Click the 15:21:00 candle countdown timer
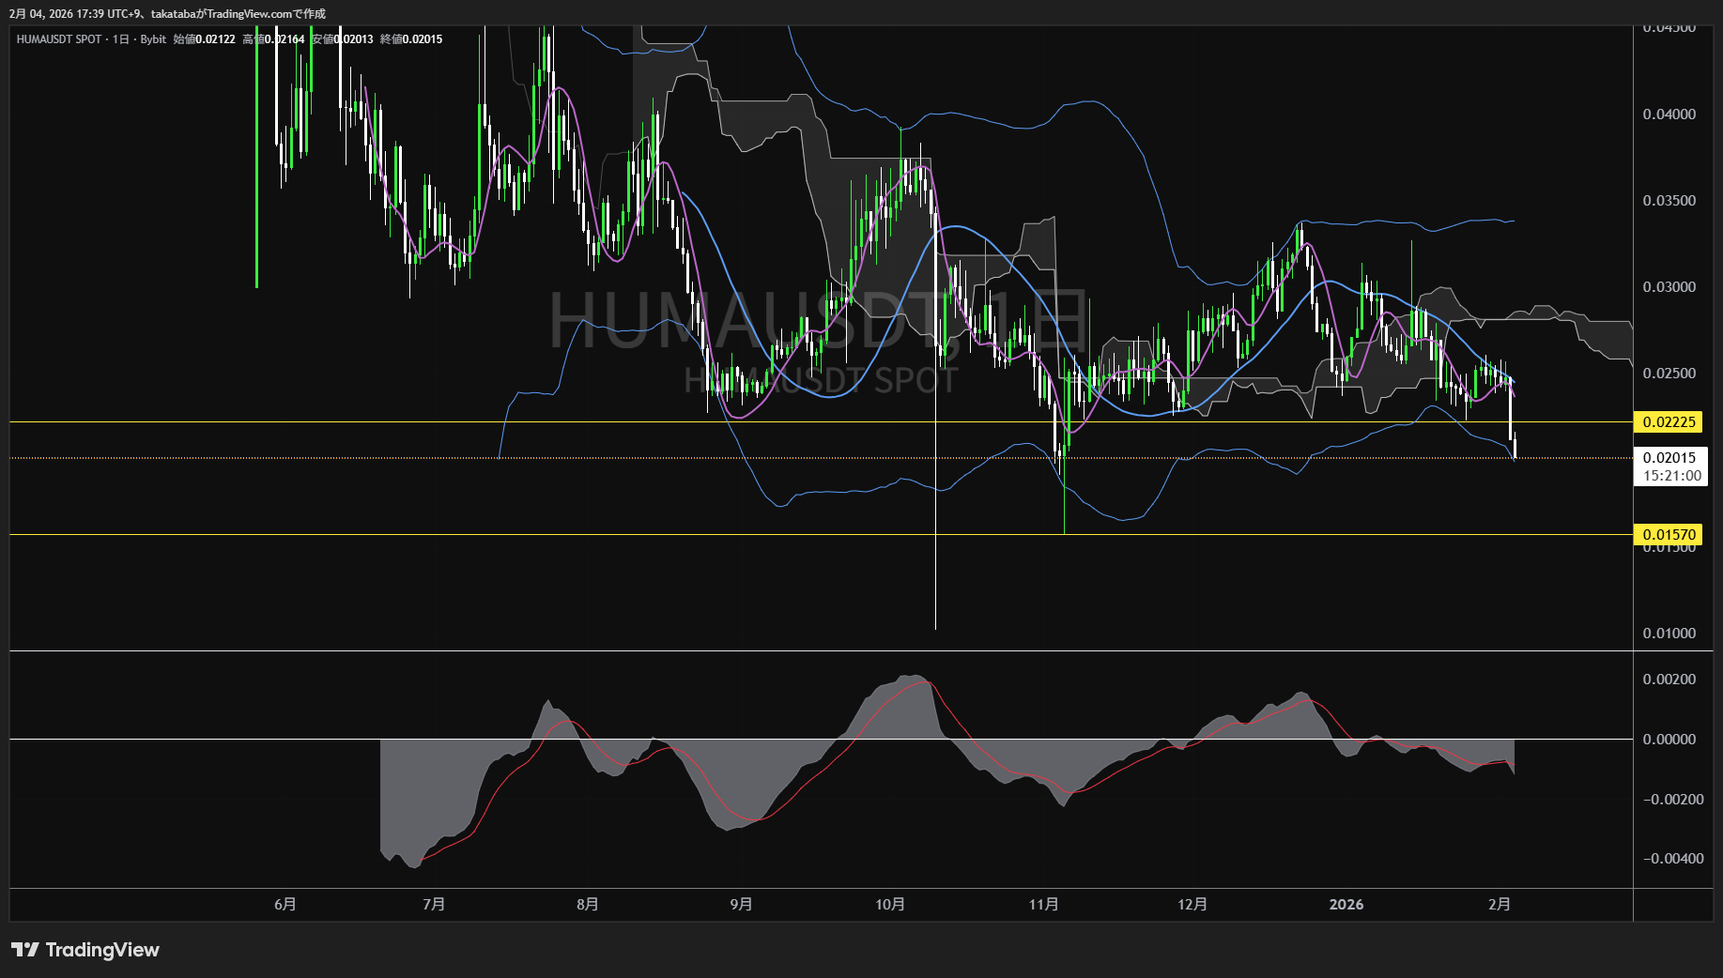The width and height of the screenshot is (1723, 978). 1671,476
